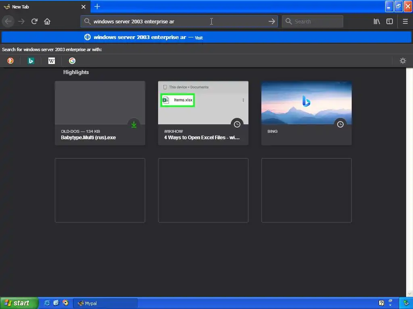The width and height of the screenshot is (413, 309).
Task: Open search settings gear
Action: [x=403, y=61]
